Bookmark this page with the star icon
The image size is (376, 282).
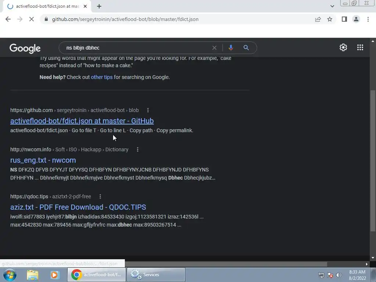point(330,19)
